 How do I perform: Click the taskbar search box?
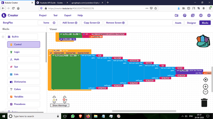[34, 116]
